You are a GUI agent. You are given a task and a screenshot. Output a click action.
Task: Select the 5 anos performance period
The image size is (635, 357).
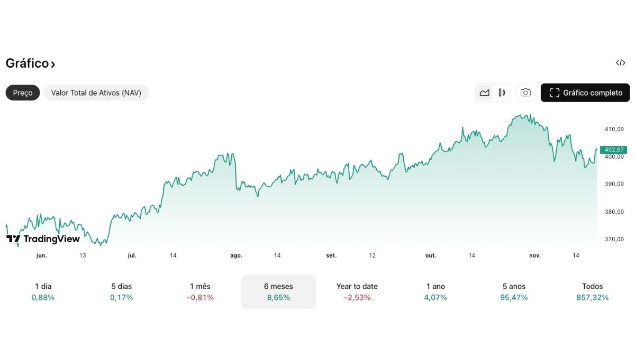click(x=514, y=291)
